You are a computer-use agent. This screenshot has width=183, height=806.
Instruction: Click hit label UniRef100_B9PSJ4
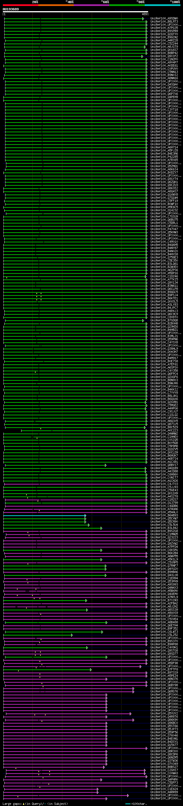(x=164, y=295)
